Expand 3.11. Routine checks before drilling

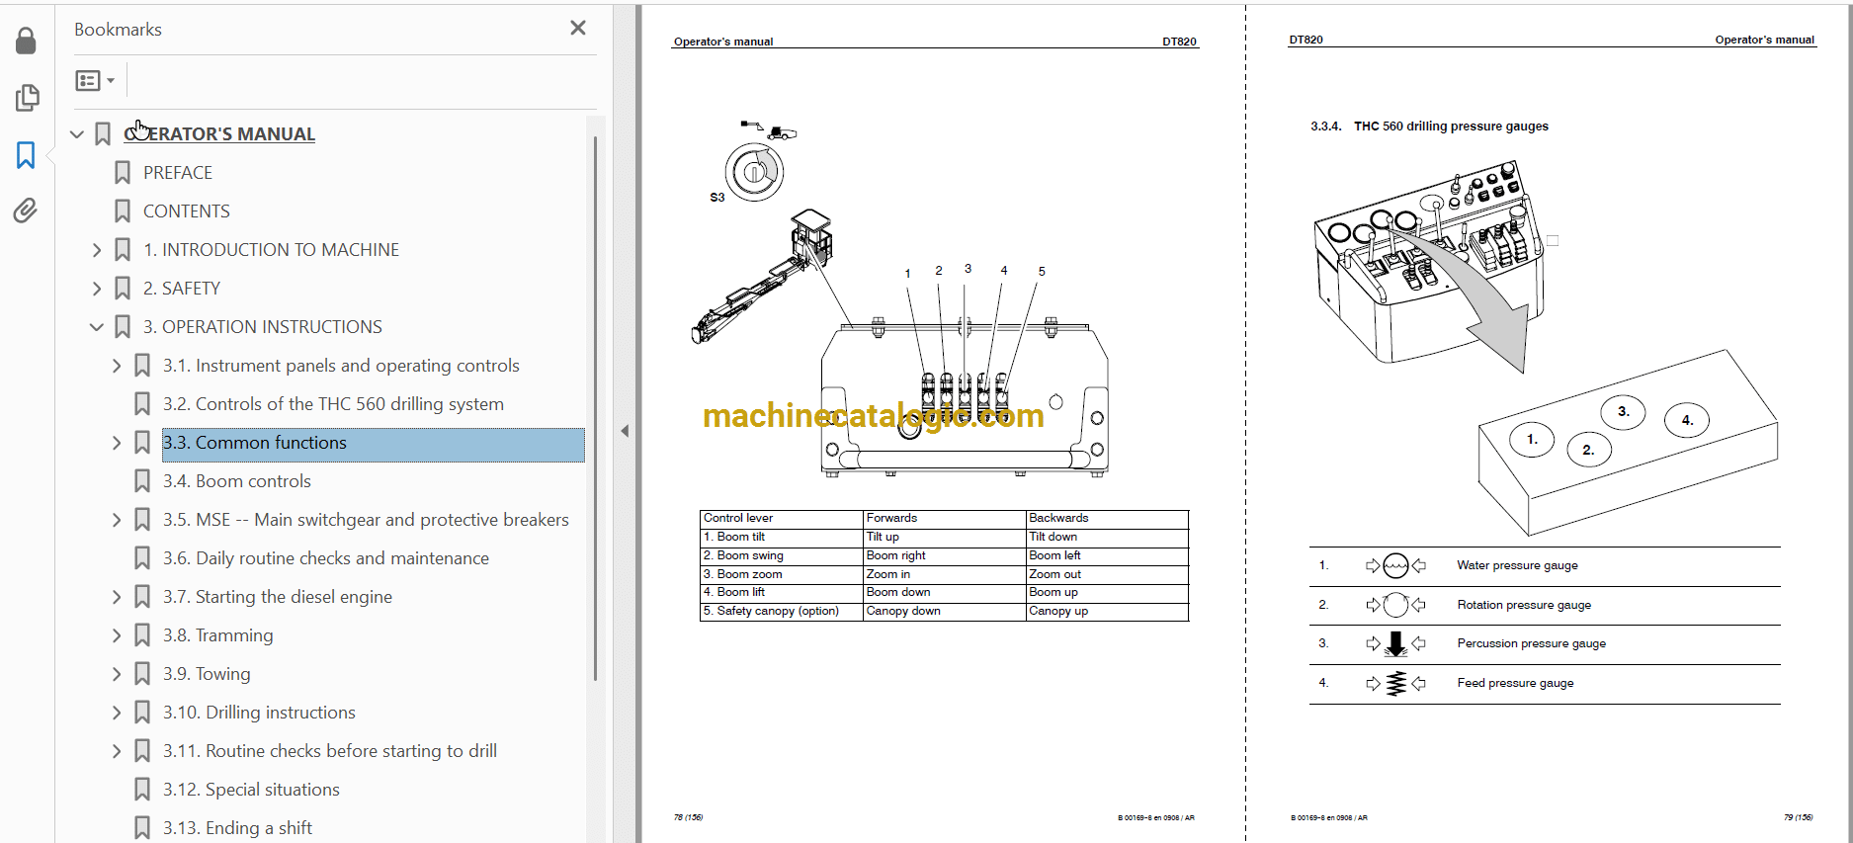[x=117, y=751]
